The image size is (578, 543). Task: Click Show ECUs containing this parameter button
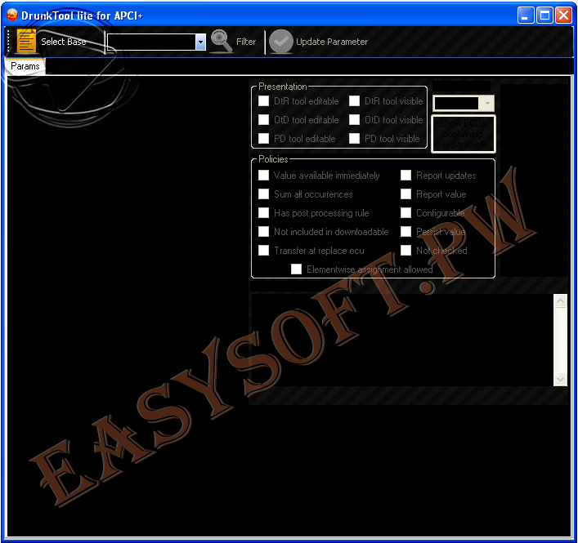coord(463,134)
